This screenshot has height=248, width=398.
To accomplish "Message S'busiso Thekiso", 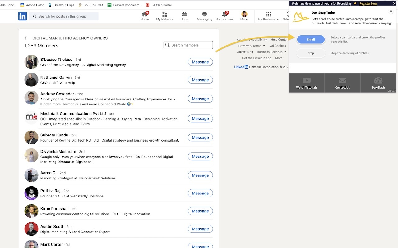I will coord(200,62).
